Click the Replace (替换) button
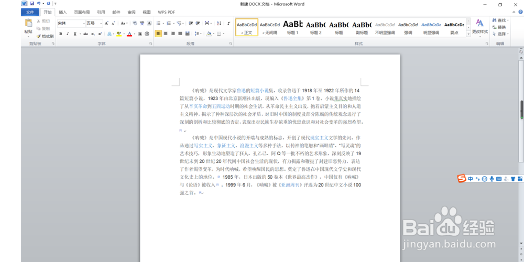The image size is (524, 262). [499, 27]
